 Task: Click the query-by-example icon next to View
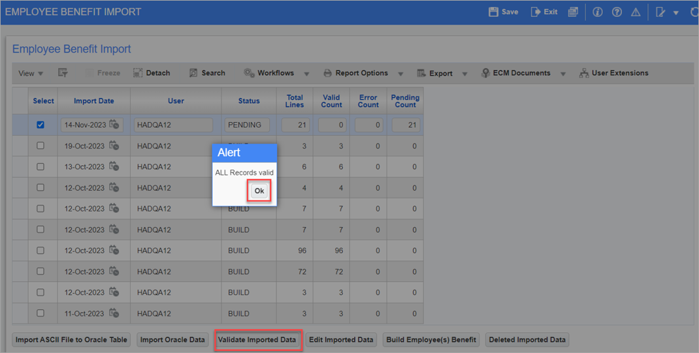[x=63, y=73]
